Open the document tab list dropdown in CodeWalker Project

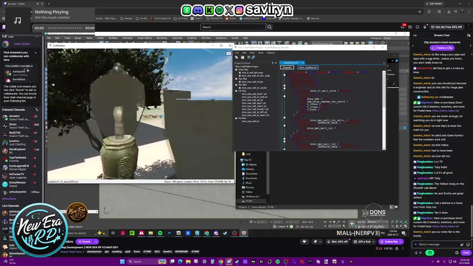(384, 63)
